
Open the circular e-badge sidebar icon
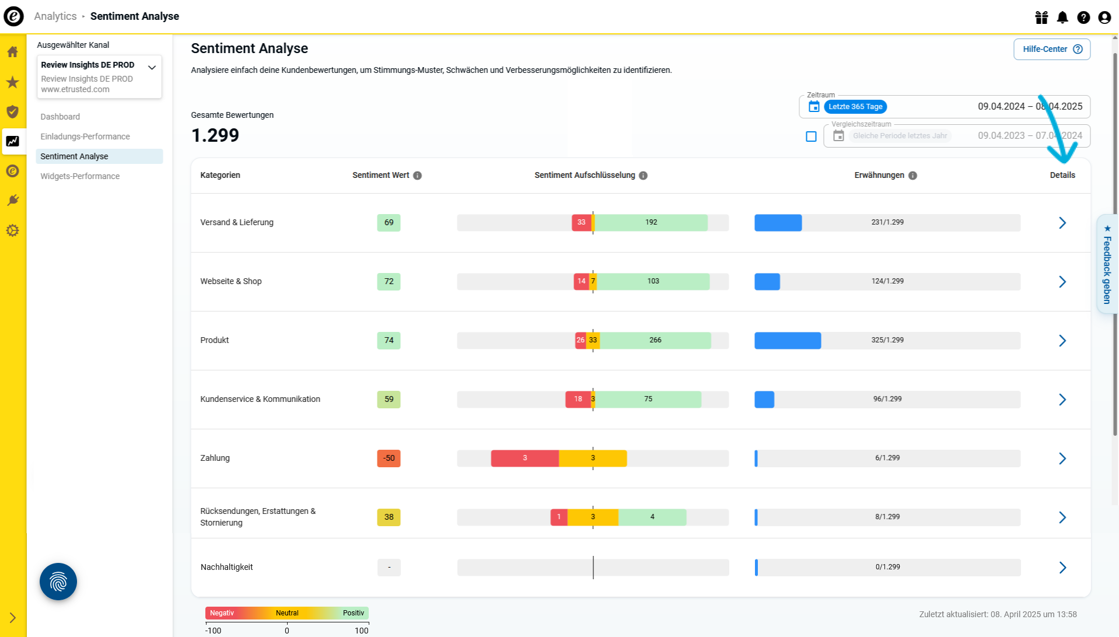[13, 171]
